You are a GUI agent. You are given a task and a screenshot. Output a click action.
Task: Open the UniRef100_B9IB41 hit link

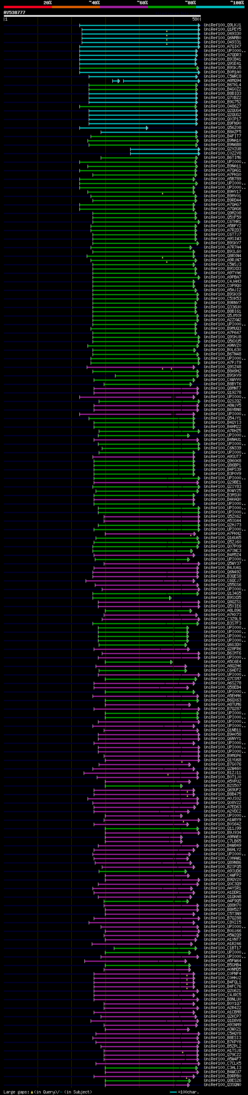[x=222, y=59]
